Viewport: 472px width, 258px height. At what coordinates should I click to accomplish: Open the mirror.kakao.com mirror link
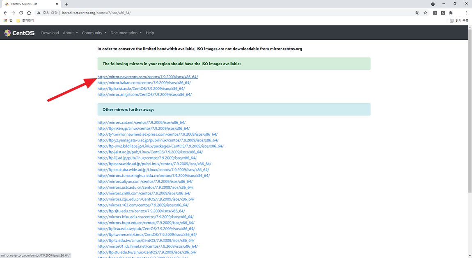144,83
